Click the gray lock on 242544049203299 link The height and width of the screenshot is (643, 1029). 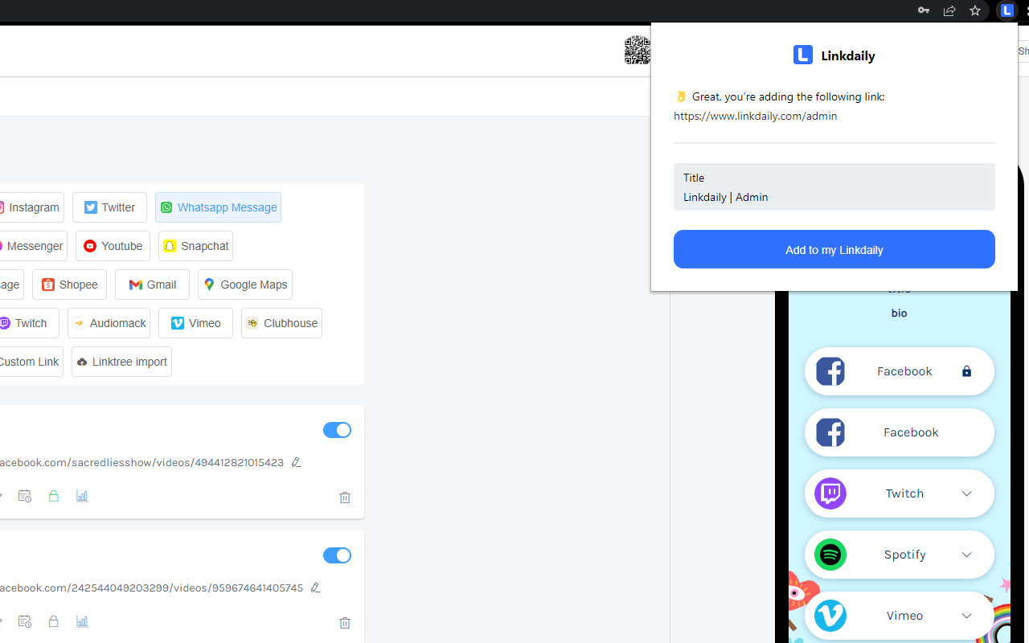53,621
